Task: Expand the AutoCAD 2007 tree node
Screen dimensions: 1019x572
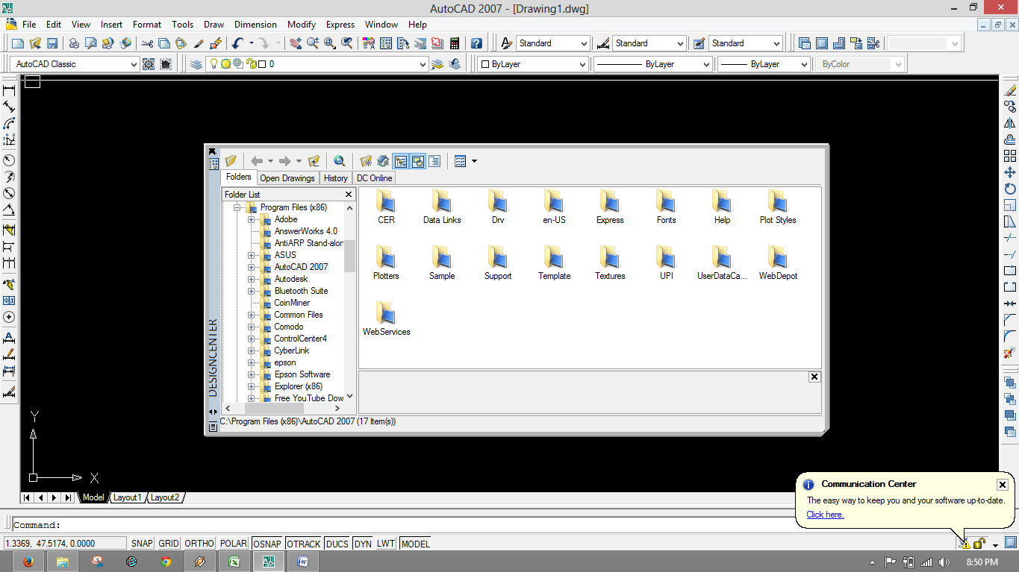Action: [252, 266]
